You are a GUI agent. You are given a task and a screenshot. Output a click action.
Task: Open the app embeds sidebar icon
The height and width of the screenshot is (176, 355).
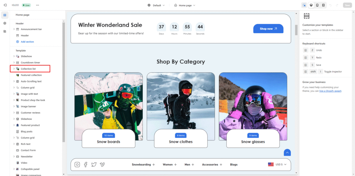(5, 31)
